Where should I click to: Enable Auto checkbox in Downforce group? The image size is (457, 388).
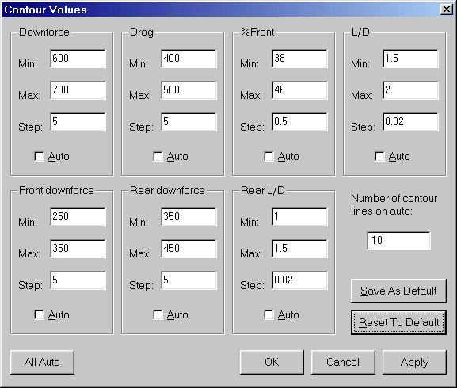point(39,157)
